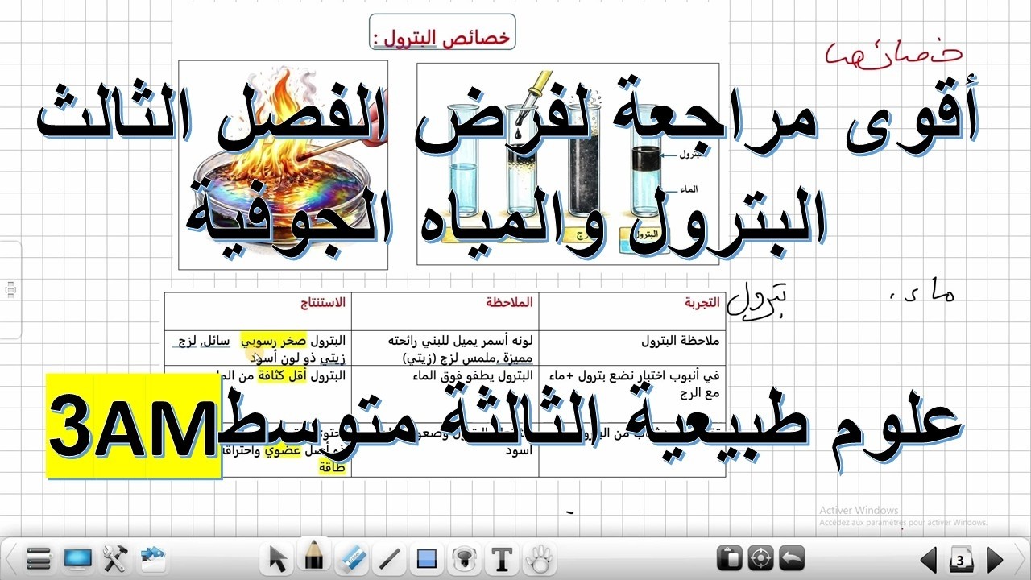Select the hand pan tool
Viewport: 1031px width, 580px height.
point(540,558)
